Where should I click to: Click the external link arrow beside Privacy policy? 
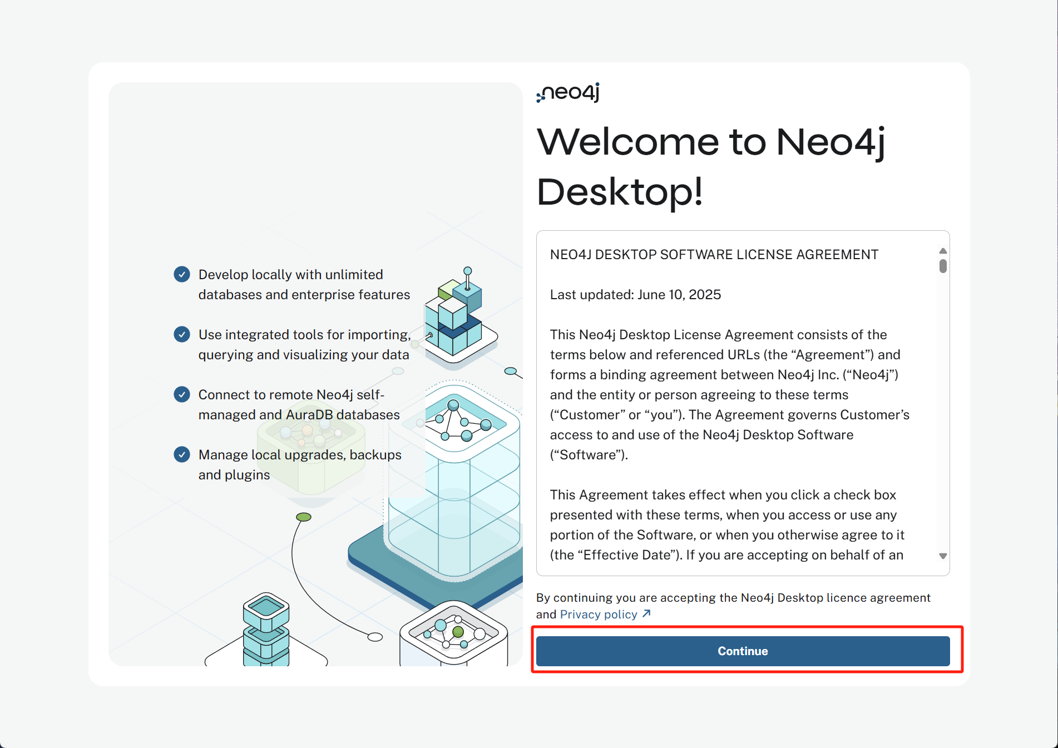646,613
